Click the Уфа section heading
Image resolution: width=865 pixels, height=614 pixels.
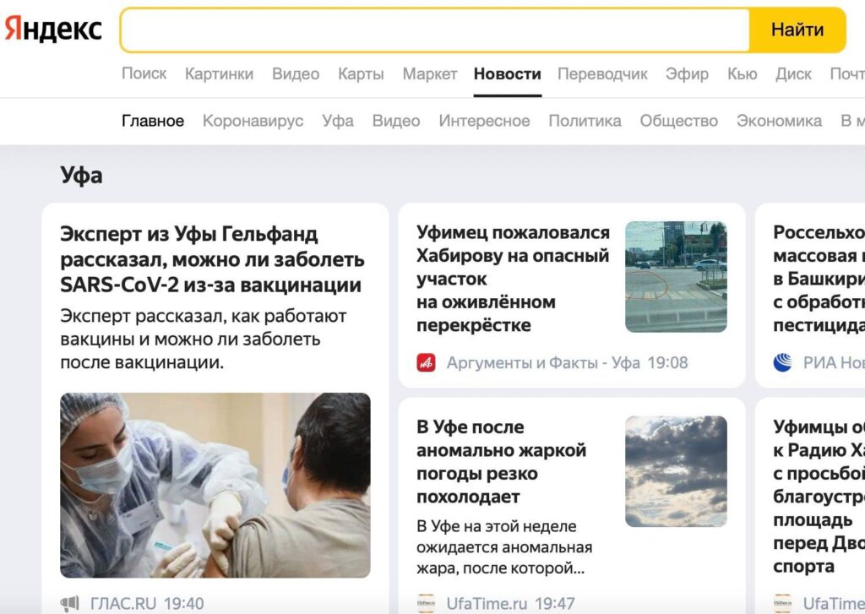coord(81,176)
